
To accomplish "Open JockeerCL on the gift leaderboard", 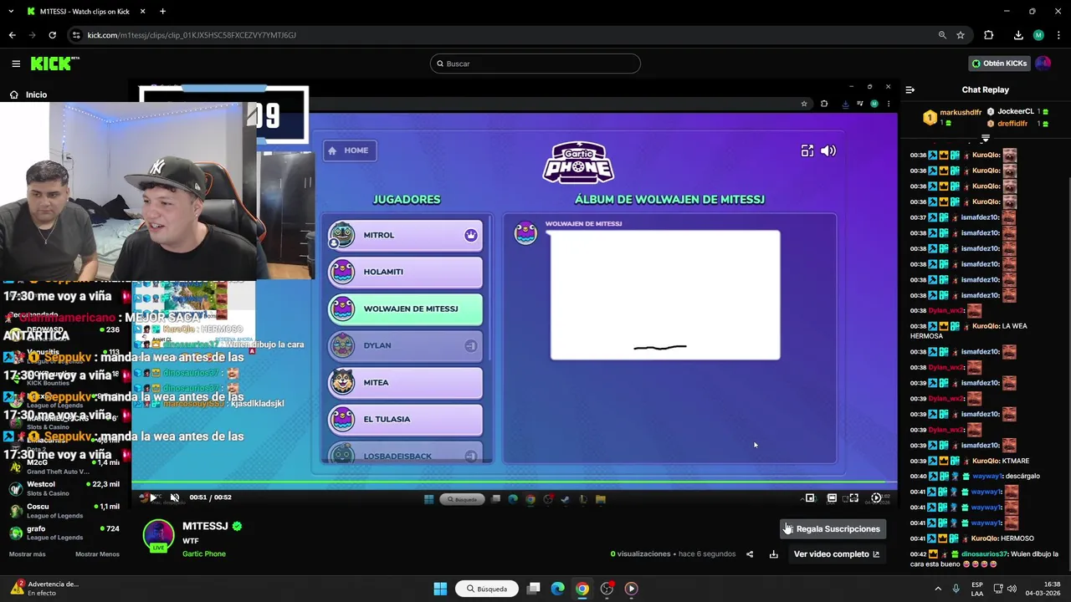I will 1015,111.
